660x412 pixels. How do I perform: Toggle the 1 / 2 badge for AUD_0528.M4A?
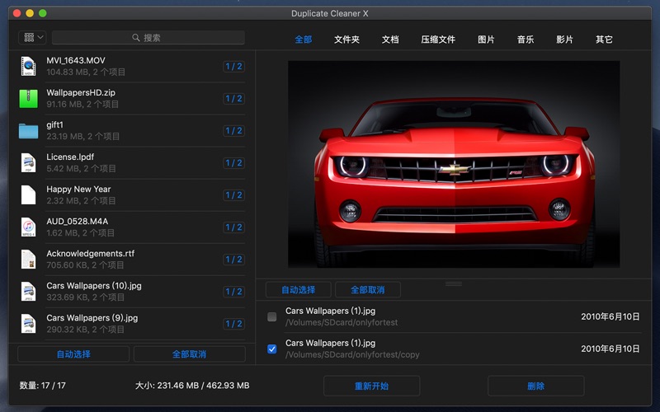pos(233,227)
